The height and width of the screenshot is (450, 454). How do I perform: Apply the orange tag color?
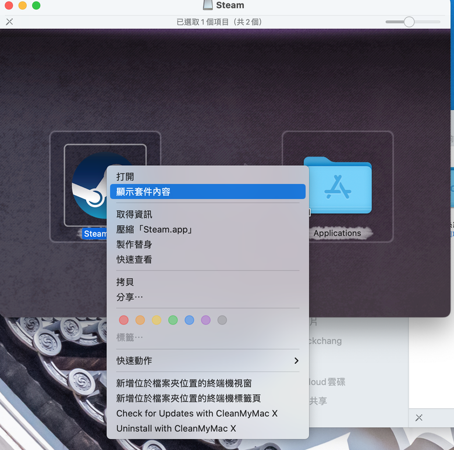click(140, 320)
